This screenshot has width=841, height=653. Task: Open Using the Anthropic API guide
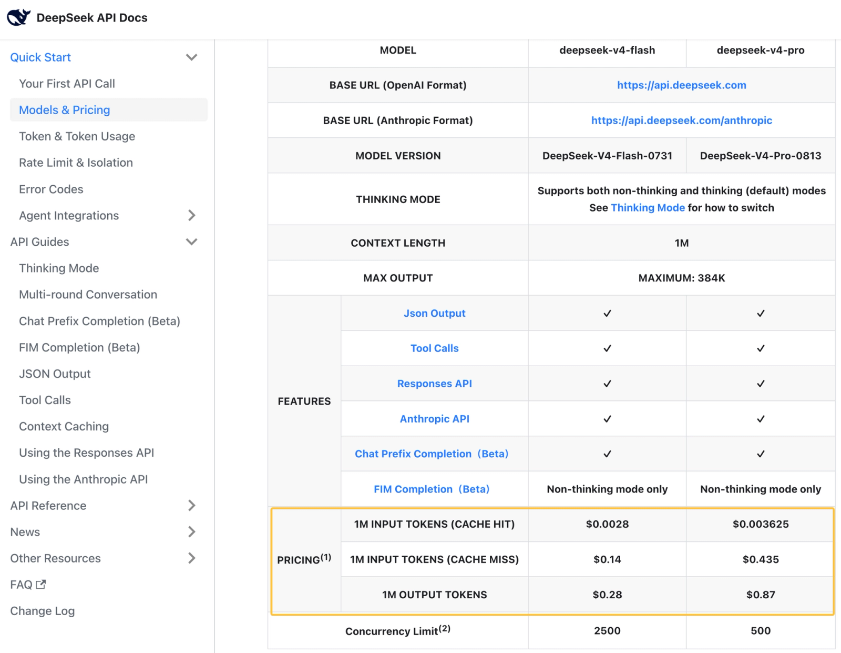[x=83, y=479]
